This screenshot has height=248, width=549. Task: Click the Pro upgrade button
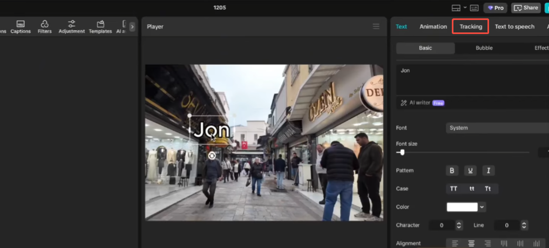[496, 8]
